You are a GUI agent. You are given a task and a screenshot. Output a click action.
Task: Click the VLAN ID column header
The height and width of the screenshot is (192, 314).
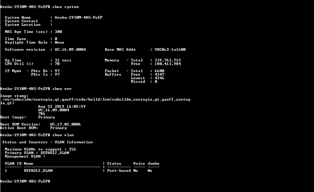13,164
